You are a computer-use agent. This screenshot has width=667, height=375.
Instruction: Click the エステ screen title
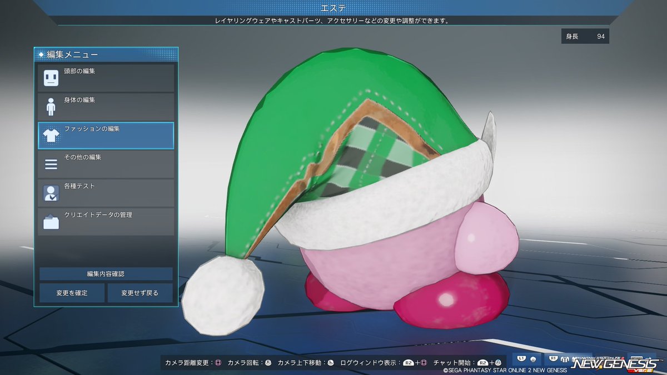[333, 8]
